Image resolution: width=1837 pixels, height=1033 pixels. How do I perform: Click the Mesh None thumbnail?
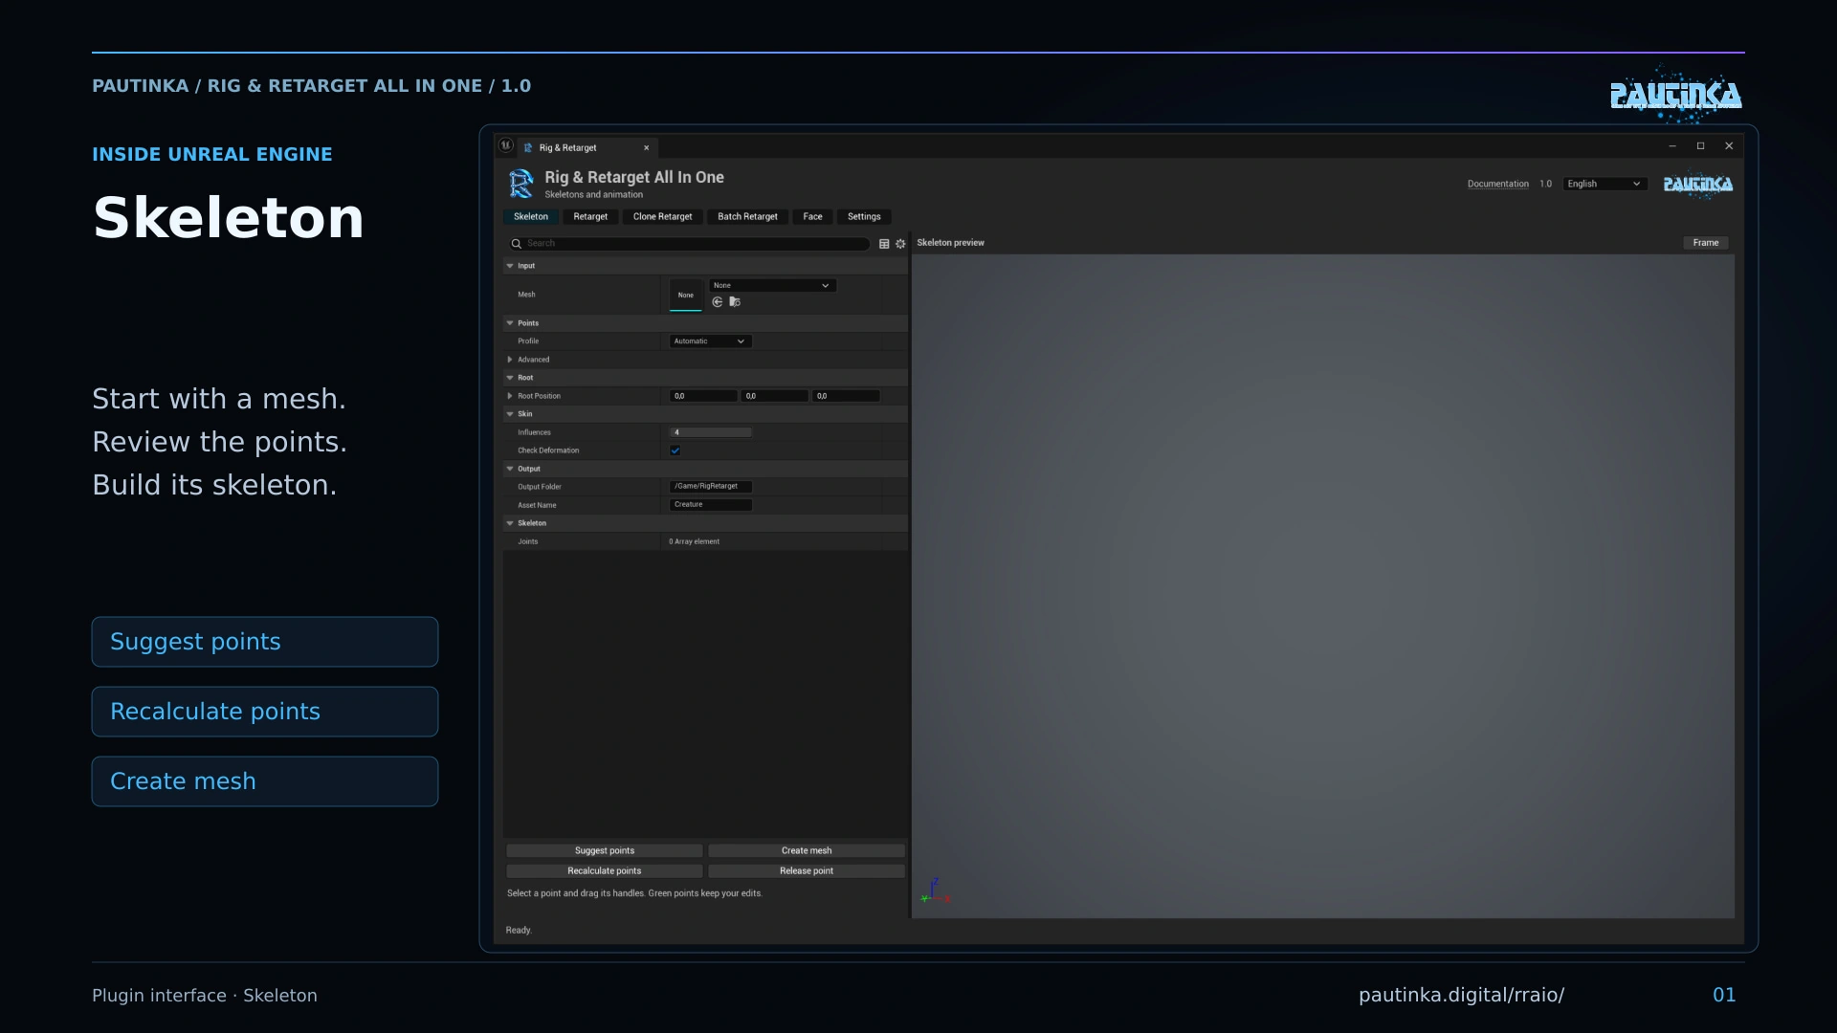[x=686, y=295]
